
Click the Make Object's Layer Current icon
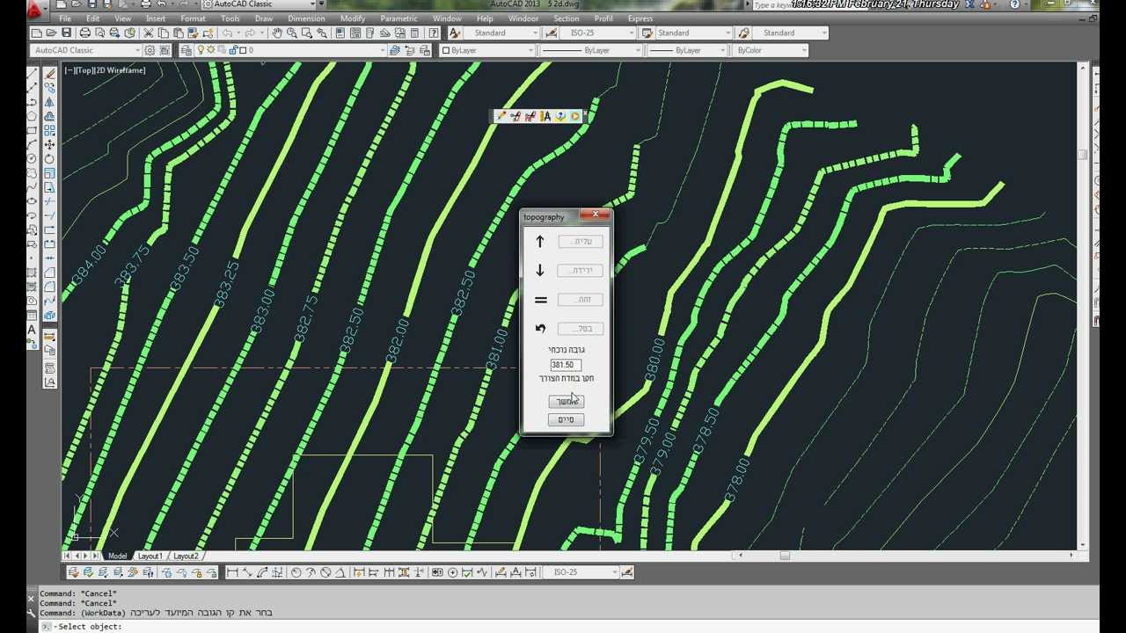click(394, 50)
